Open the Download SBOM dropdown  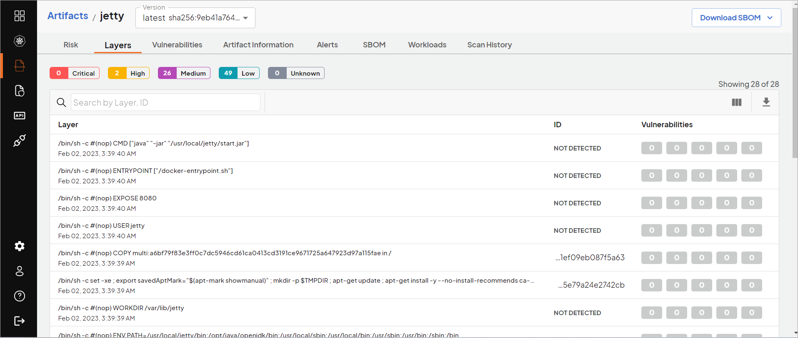(736, 18)
